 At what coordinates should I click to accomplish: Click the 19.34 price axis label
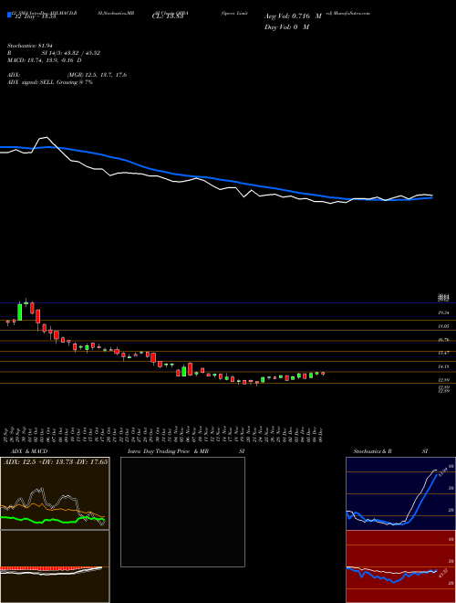click(444, 313)
